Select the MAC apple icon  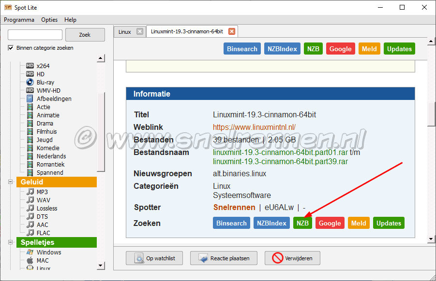click(30, 260)
